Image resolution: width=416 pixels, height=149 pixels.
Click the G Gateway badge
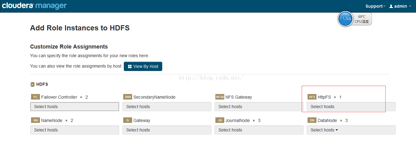[128, 120]
